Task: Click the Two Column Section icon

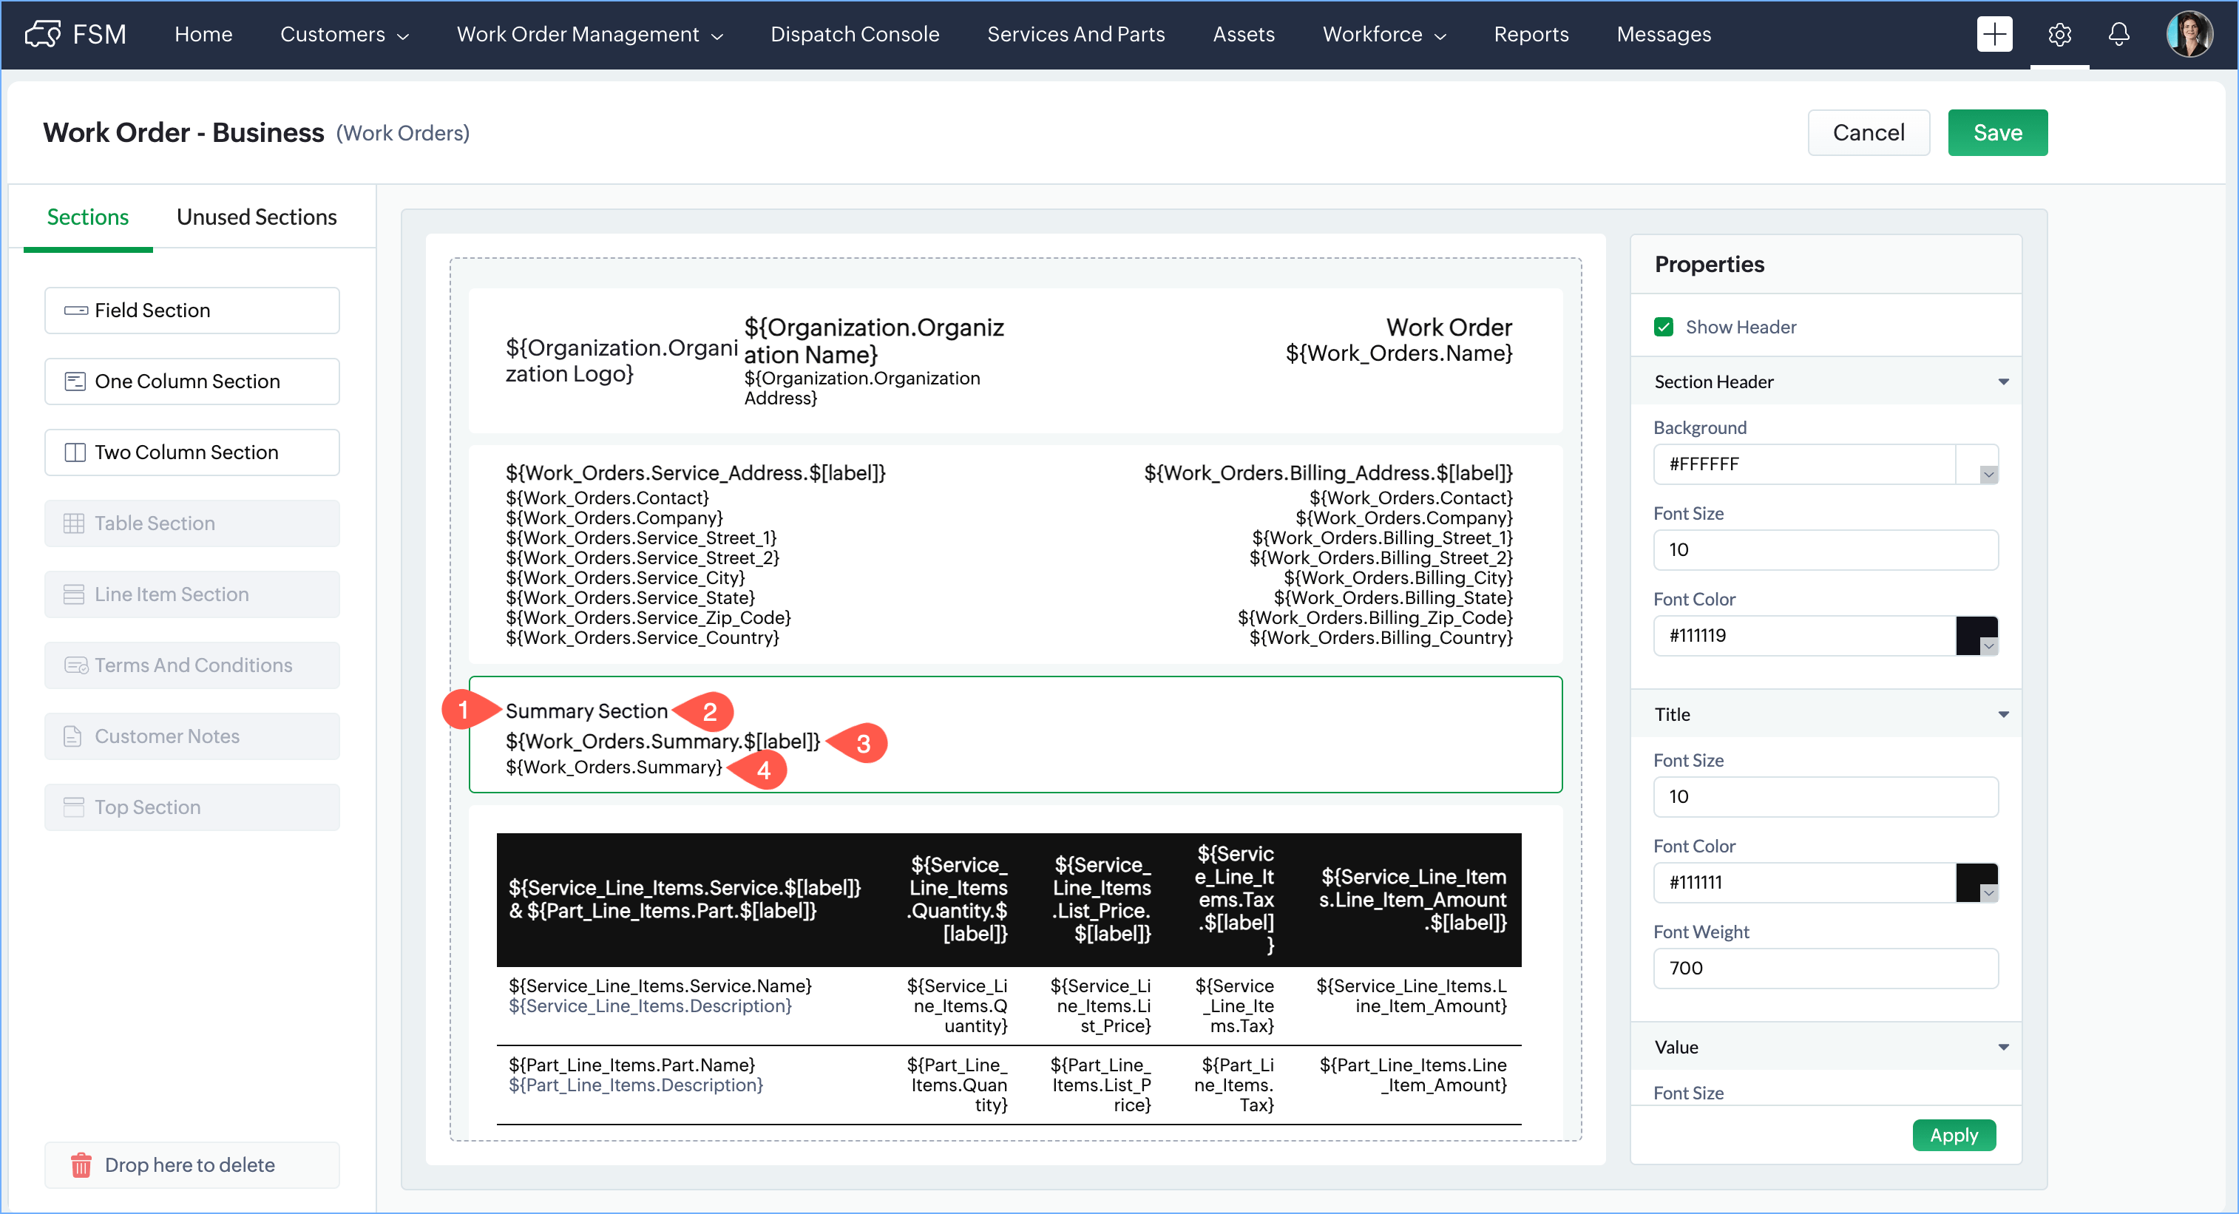Action: tap(75, 452)
